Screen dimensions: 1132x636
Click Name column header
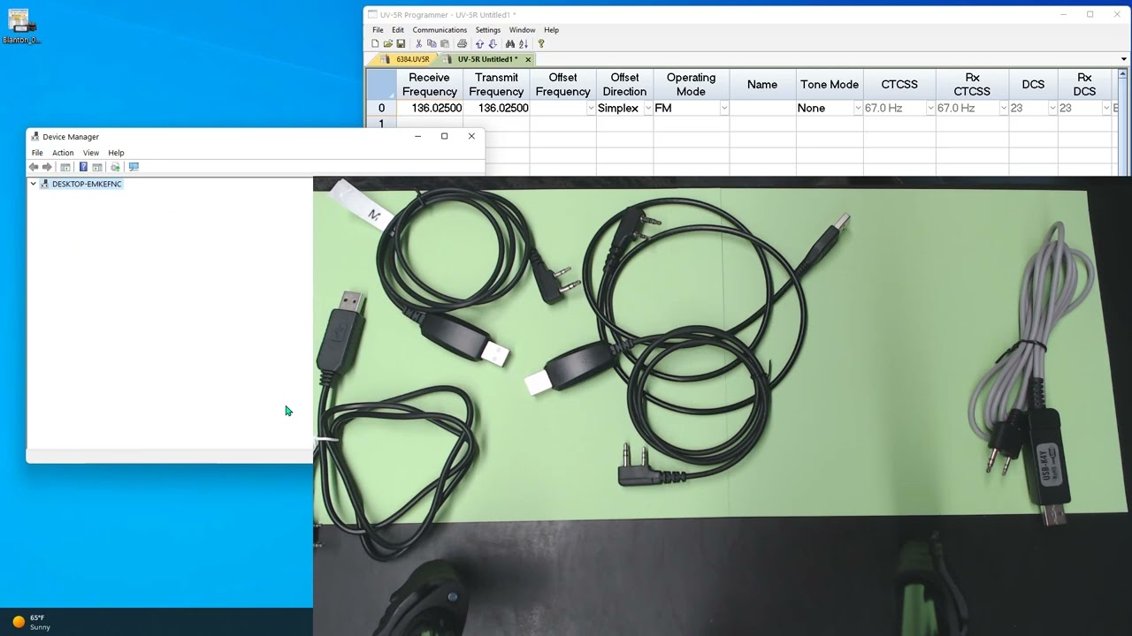762,85
